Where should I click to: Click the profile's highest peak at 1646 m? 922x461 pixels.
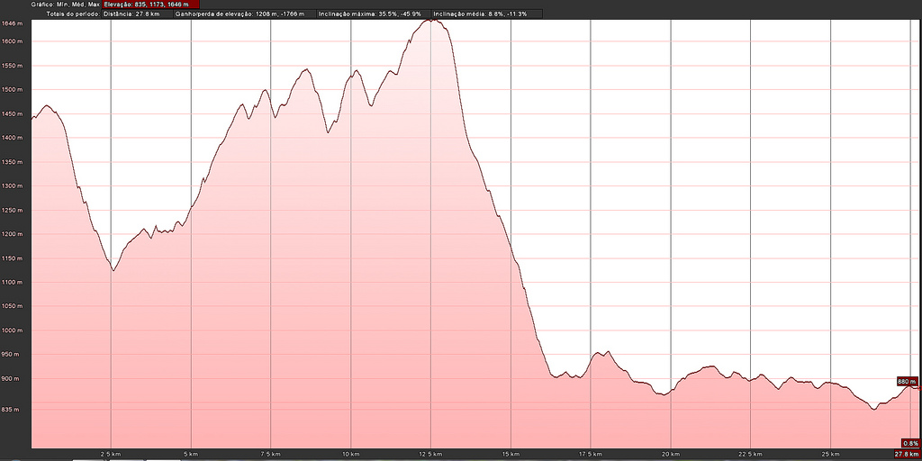[433, 19]
